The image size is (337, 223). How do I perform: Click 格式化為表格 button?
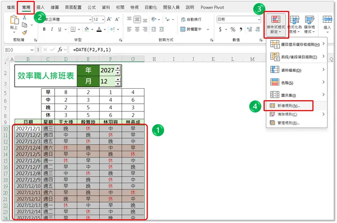click(295, 25)
